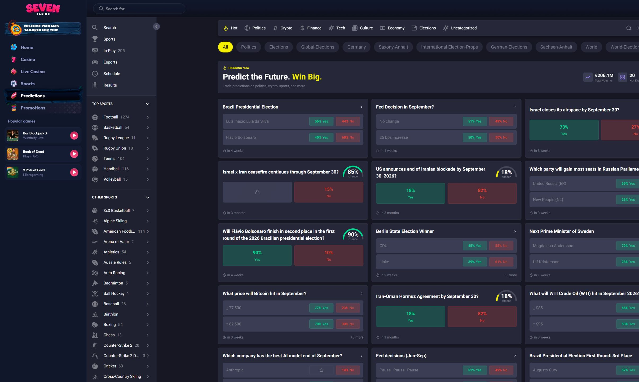639x382 pixels.
Task: Click the Search for input field
Action: click(139, 9)
